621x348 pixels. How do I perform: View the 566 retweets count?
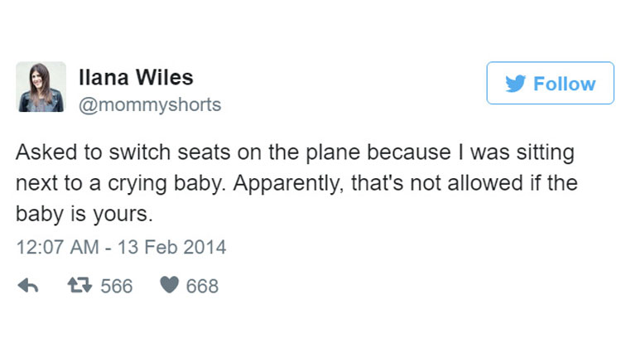coord(117,286)
